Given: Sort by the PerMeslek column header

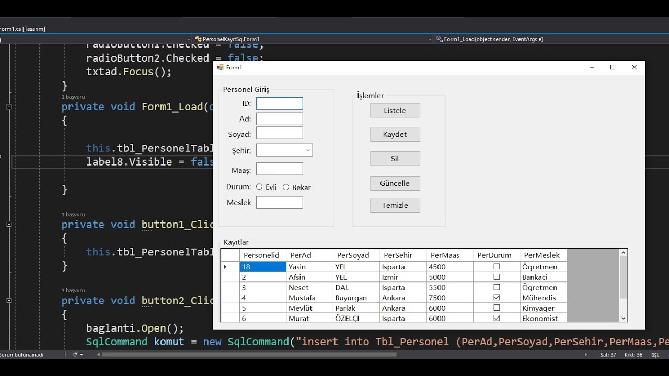Looking at the screenshot, I should 544,255.
